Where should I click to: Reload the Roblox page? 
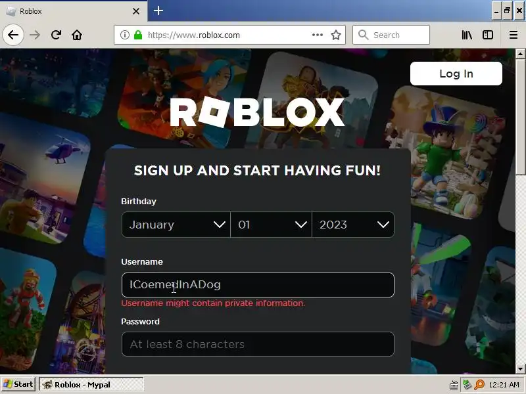point(56,35)
